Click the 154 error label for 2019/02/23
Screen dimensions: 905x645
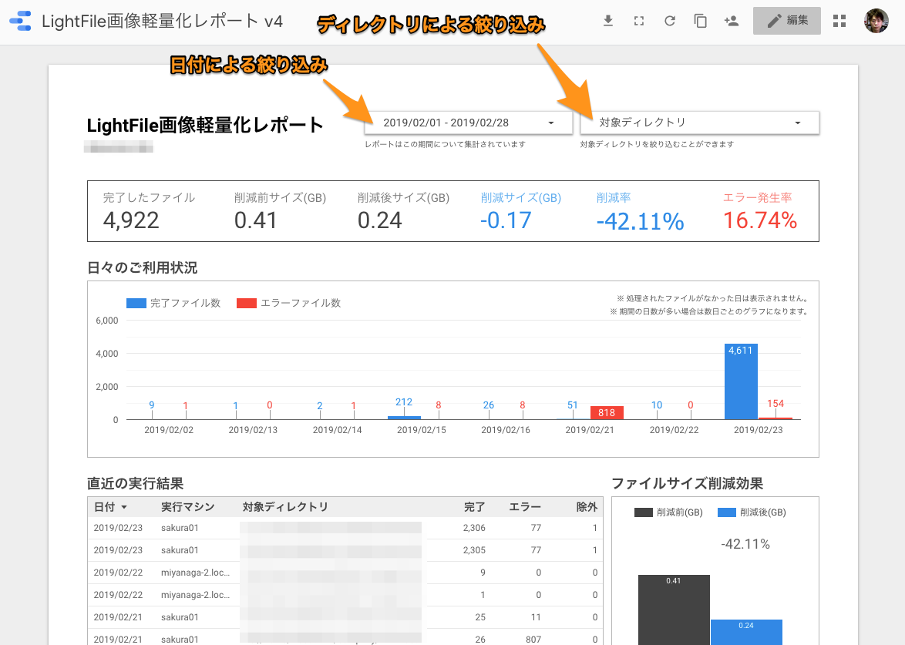click(x=775, y=403)
